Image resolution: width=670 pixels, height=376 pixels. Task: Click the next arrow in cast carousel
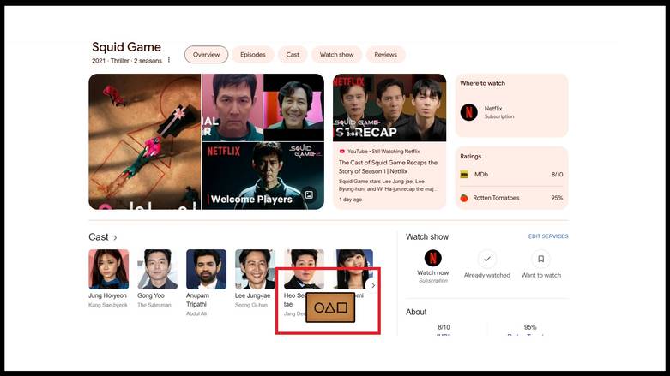pos(372,285)
